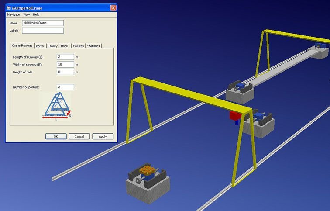Close the MultiportalCrane dialog

pyautogui.click(x=113, y=8)
